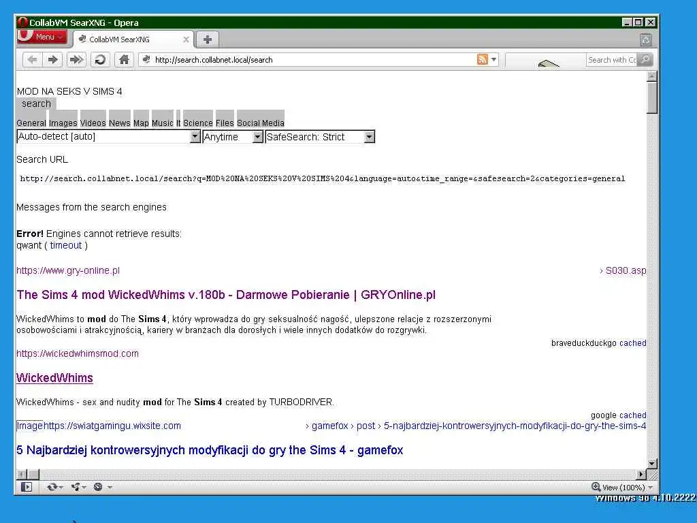Open The Sims 4 mod WickedWhims result title
697x523 pixels.
click(x=226, y=295)
